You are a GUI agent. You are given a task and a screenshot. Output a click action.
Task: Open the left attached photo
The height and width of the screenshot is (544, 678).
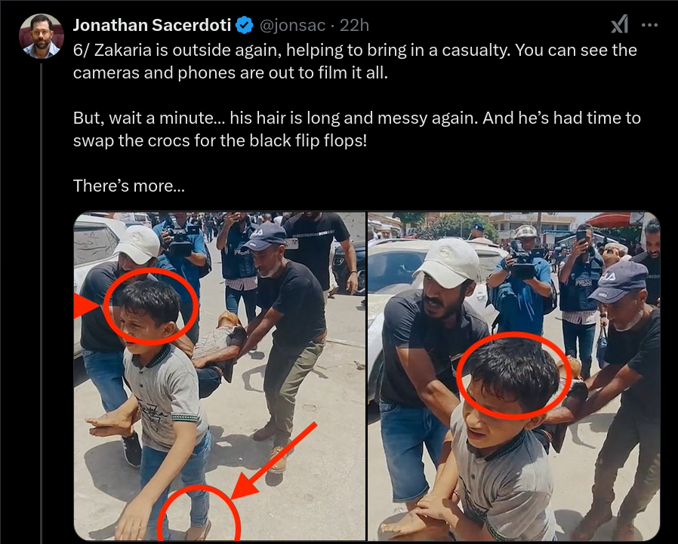(220, 376)
